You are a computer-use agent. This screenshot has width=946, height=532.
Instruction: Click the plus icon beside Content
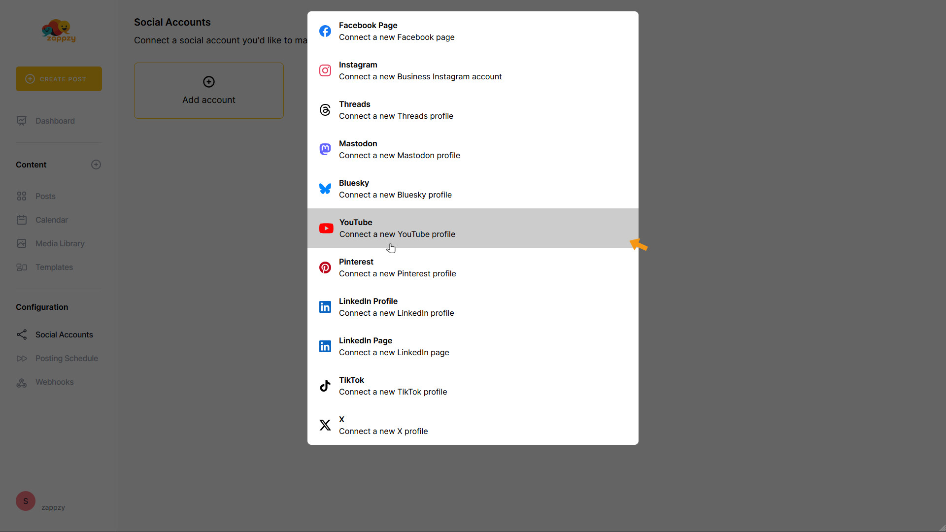click(96, 165)
